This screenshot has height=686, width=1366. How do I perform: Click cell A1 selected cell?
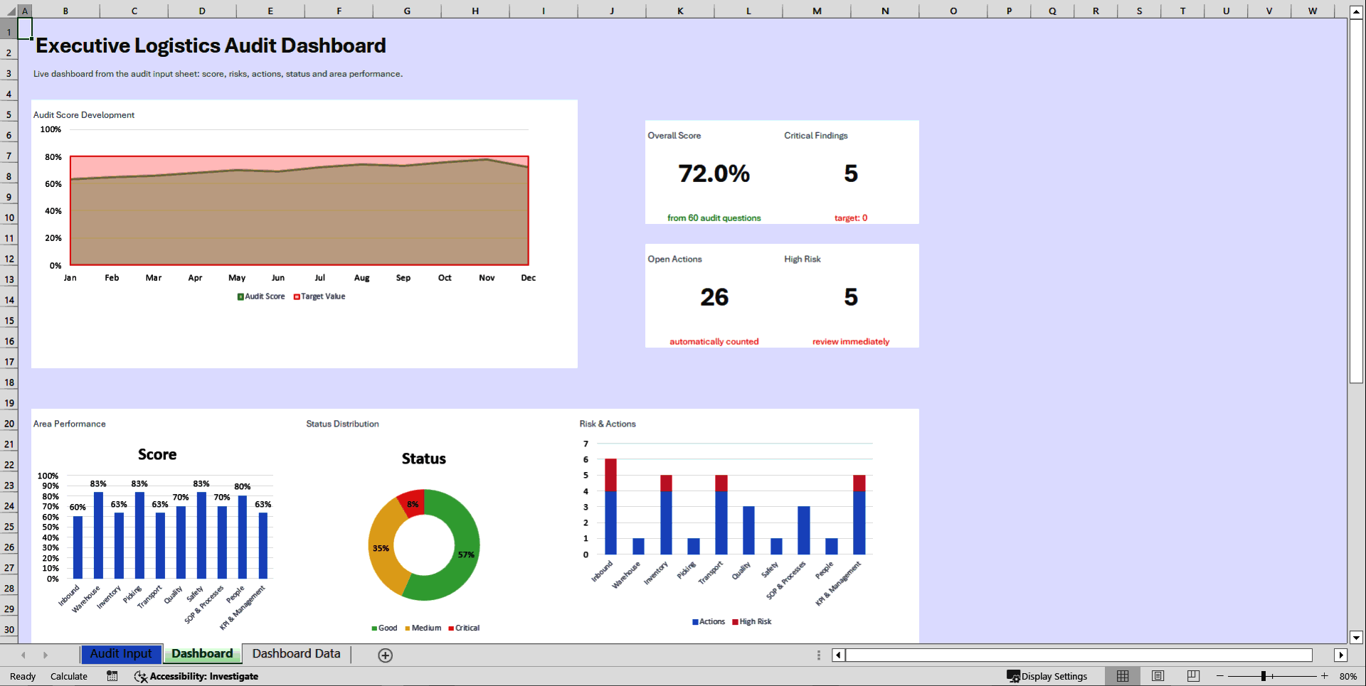pos(25,29)
